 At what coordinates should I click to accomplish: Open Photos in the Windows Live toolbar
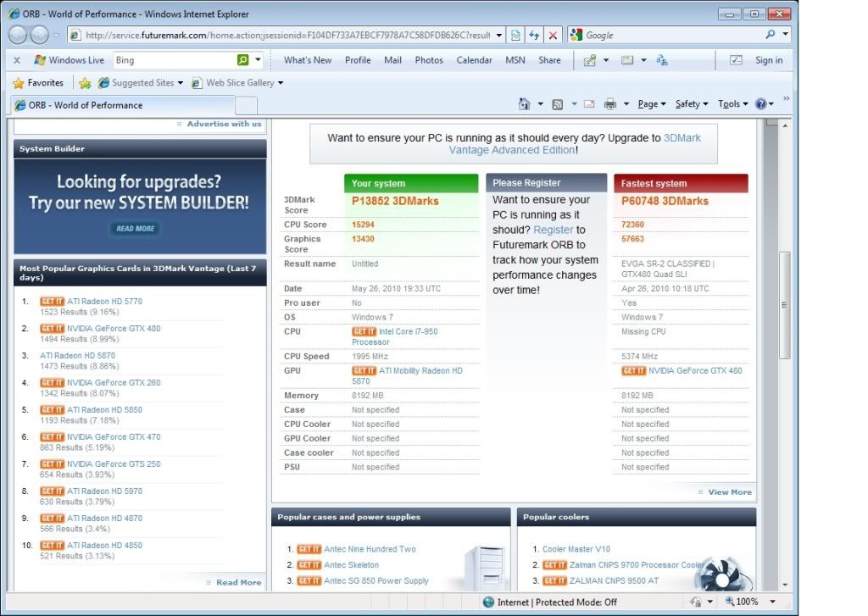pos(429,60)
